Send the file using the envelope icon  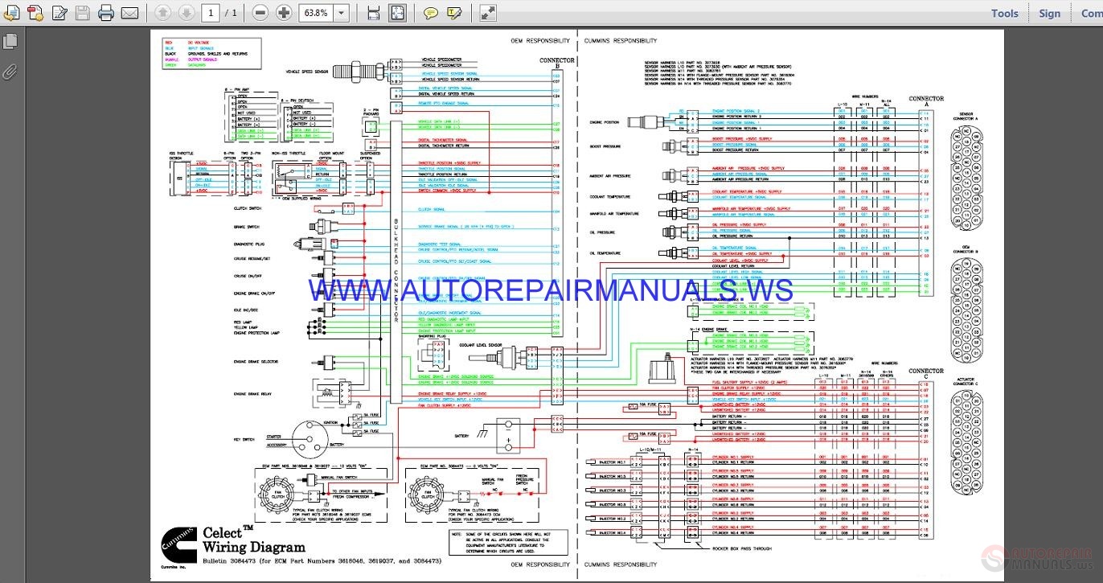click(x=129, y=13)
